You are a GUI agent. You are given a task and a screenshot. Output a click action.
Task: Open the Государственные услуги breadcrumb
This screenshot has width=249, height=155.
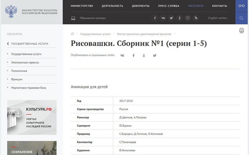tap(95, 34)
